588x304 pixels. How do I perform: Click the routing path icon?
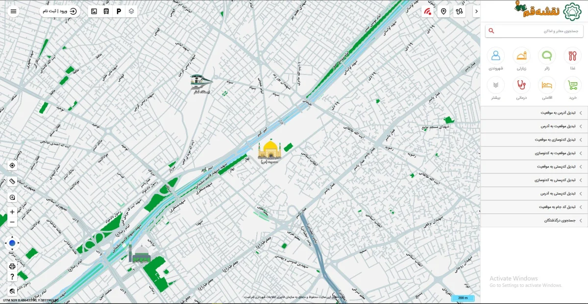pyautogui.click(x=459, y=11)
